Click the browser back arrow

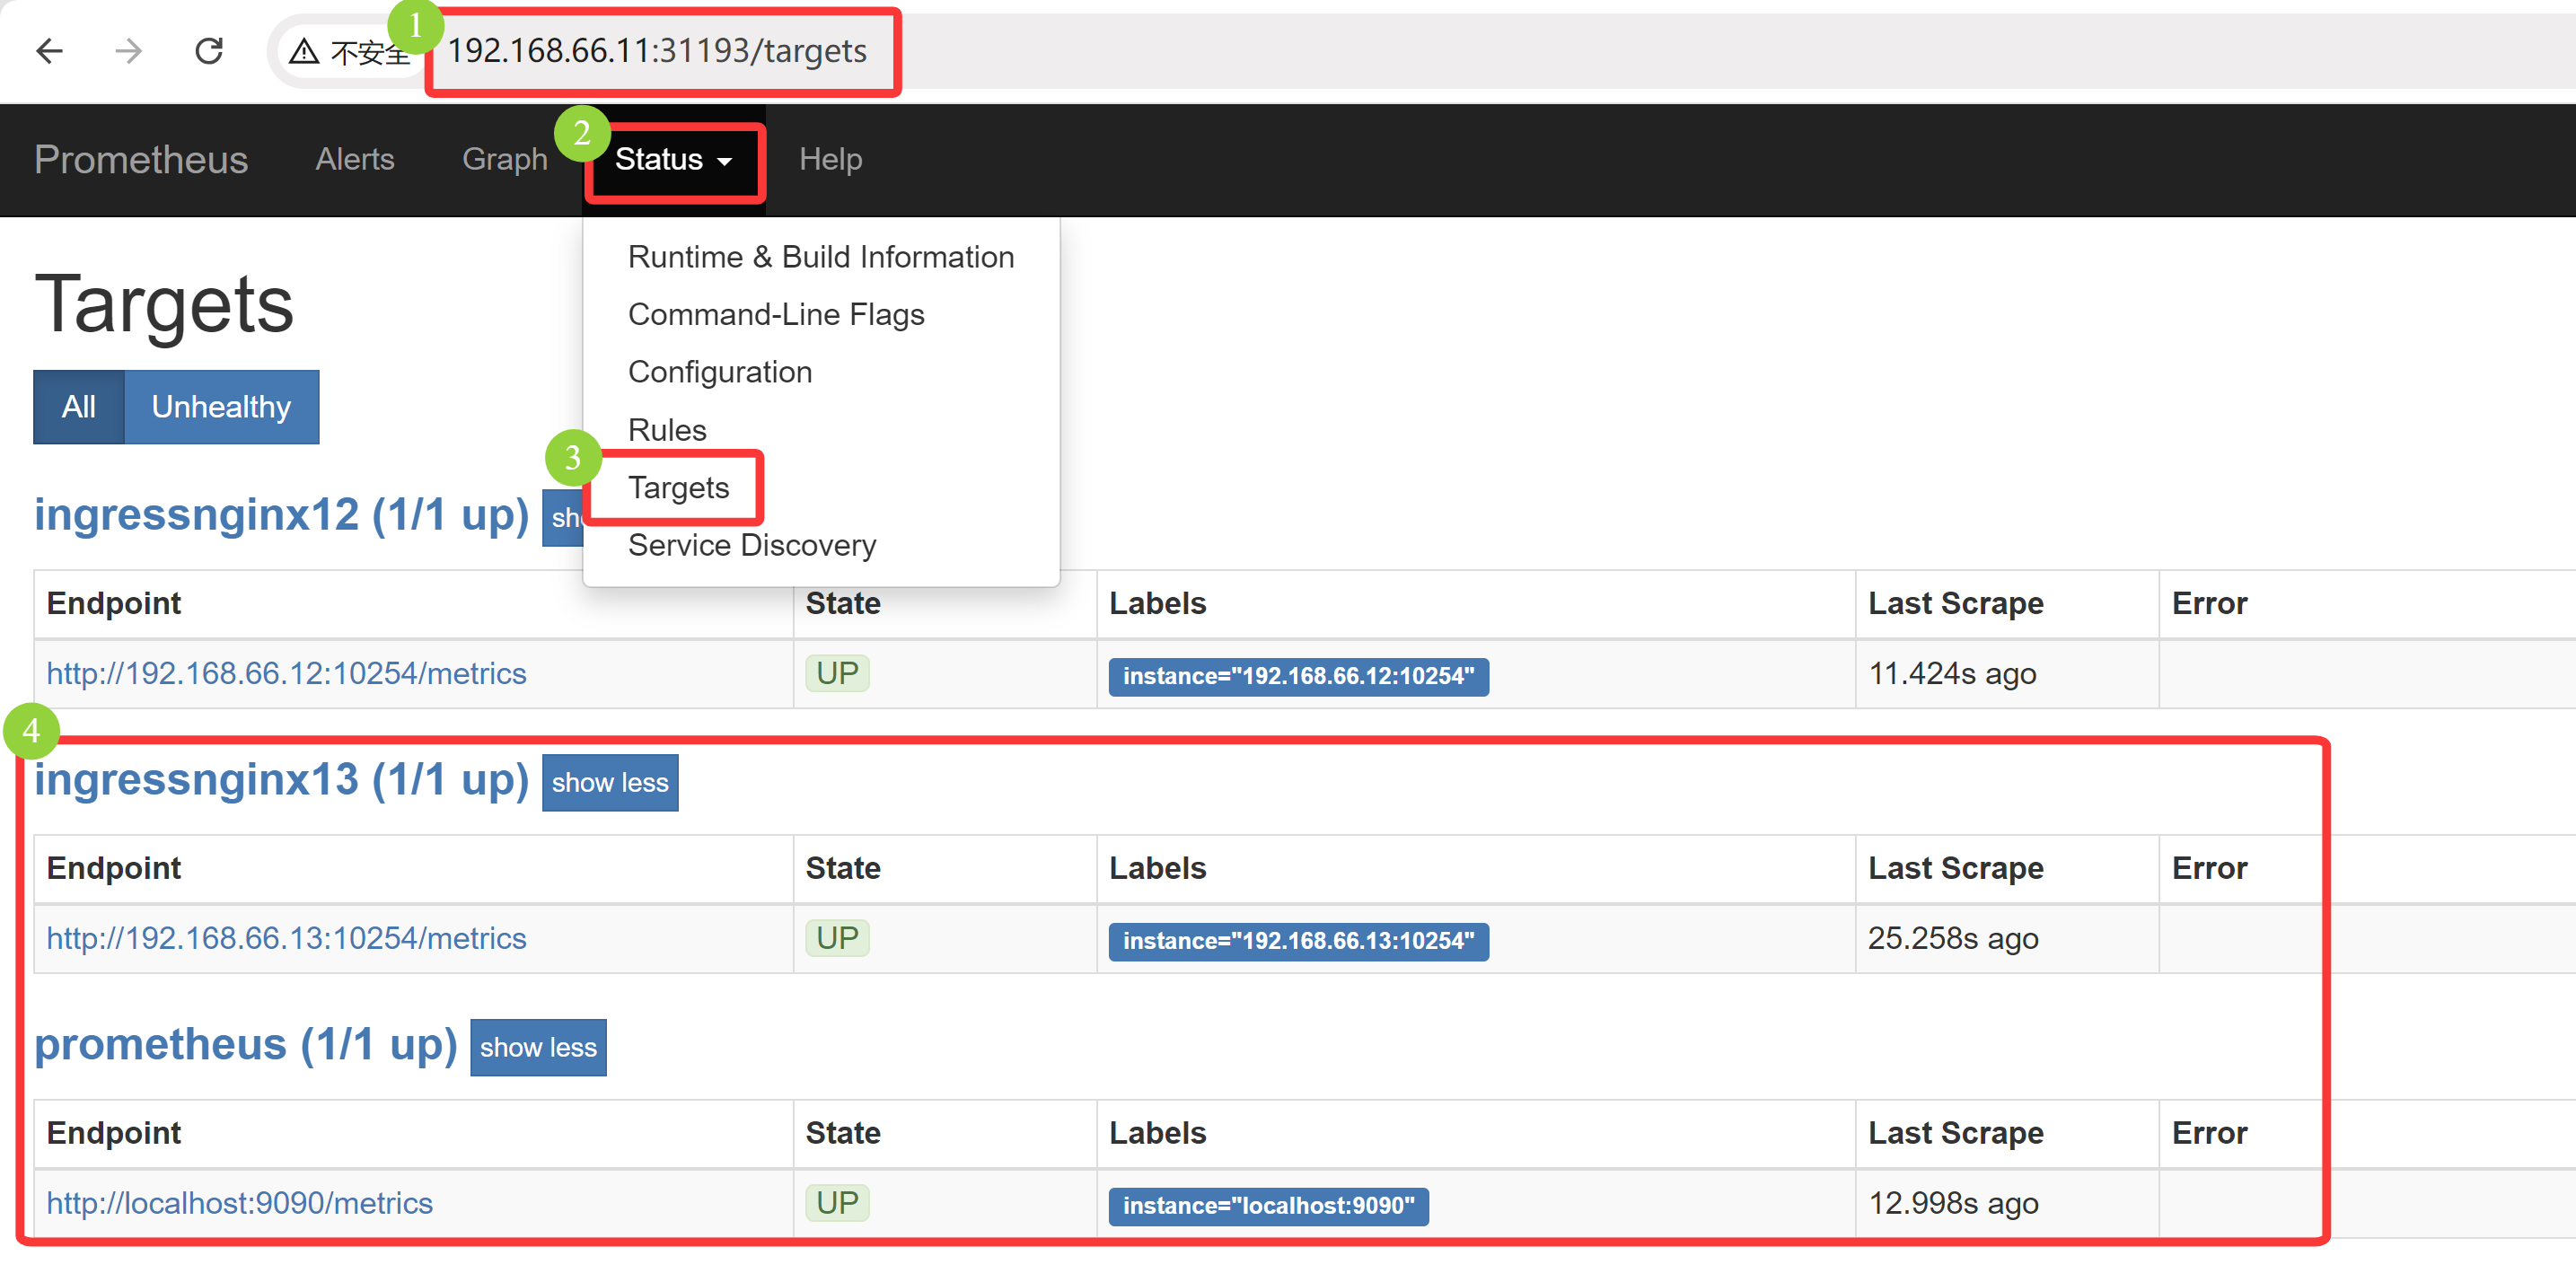49,51
